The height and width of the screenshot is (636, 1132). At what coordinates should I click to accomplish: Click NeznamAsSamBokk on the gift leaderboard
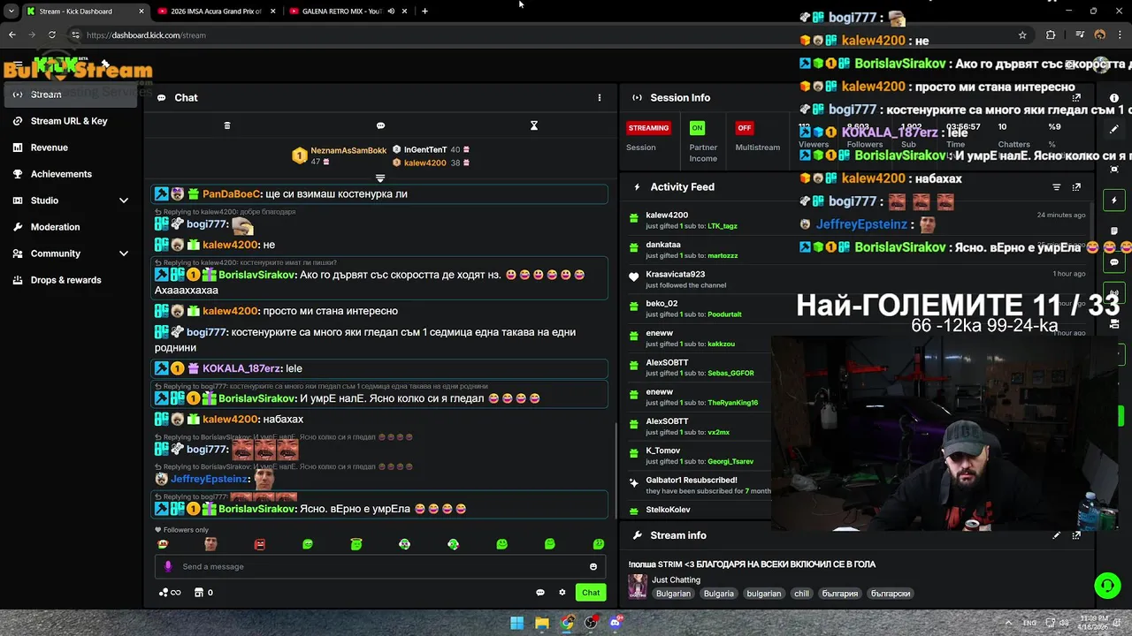348,151
